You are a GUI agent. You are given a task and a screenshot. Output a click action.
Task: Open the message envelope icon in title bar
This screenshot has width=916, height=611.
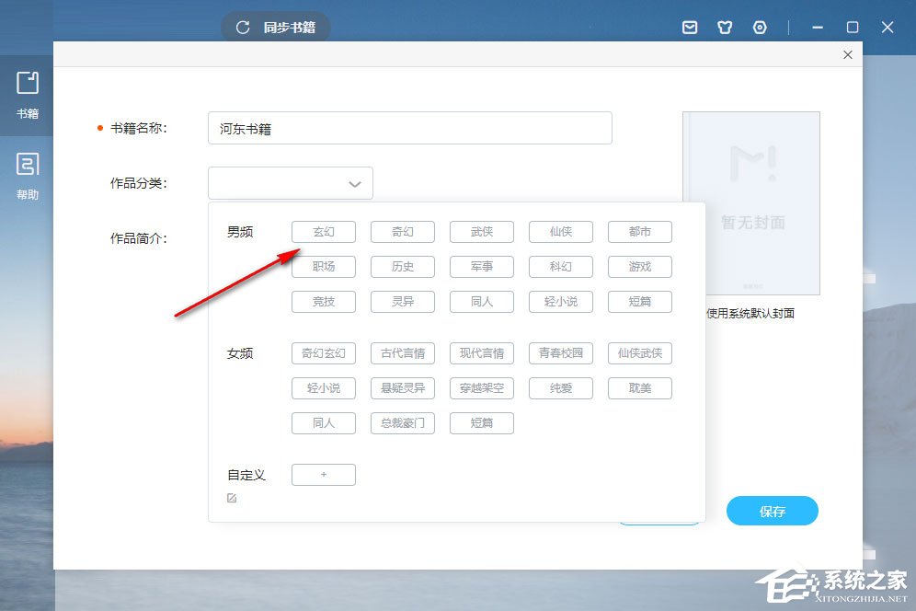coord(689,27)
